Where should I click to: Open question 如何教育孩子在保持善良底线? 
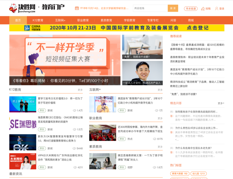pos(196,112)
